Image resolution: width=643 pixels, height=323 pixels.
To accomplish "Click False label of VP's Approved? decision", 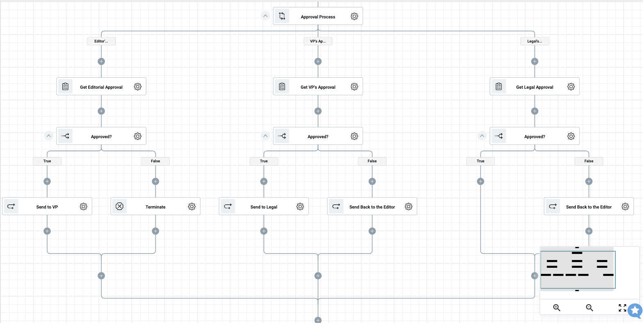I will 372,161.
